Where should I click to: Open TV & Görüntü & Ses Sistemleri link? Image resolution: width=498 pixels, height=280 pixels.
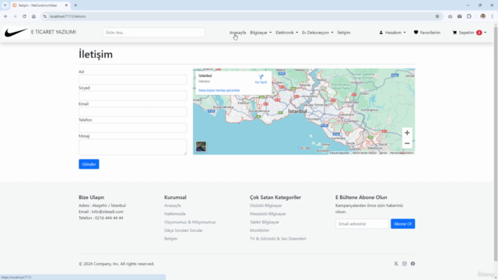point(278,239)
